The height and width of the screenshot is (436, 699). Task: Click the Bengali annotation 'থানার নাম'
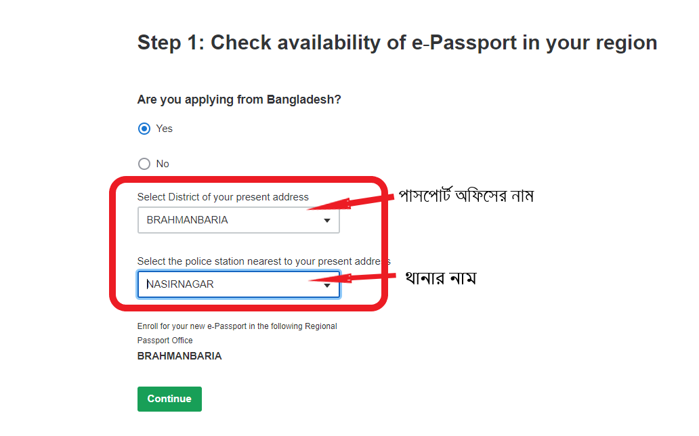click(440, 278)
